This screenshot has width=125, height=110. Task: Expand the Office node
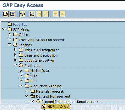9,34
